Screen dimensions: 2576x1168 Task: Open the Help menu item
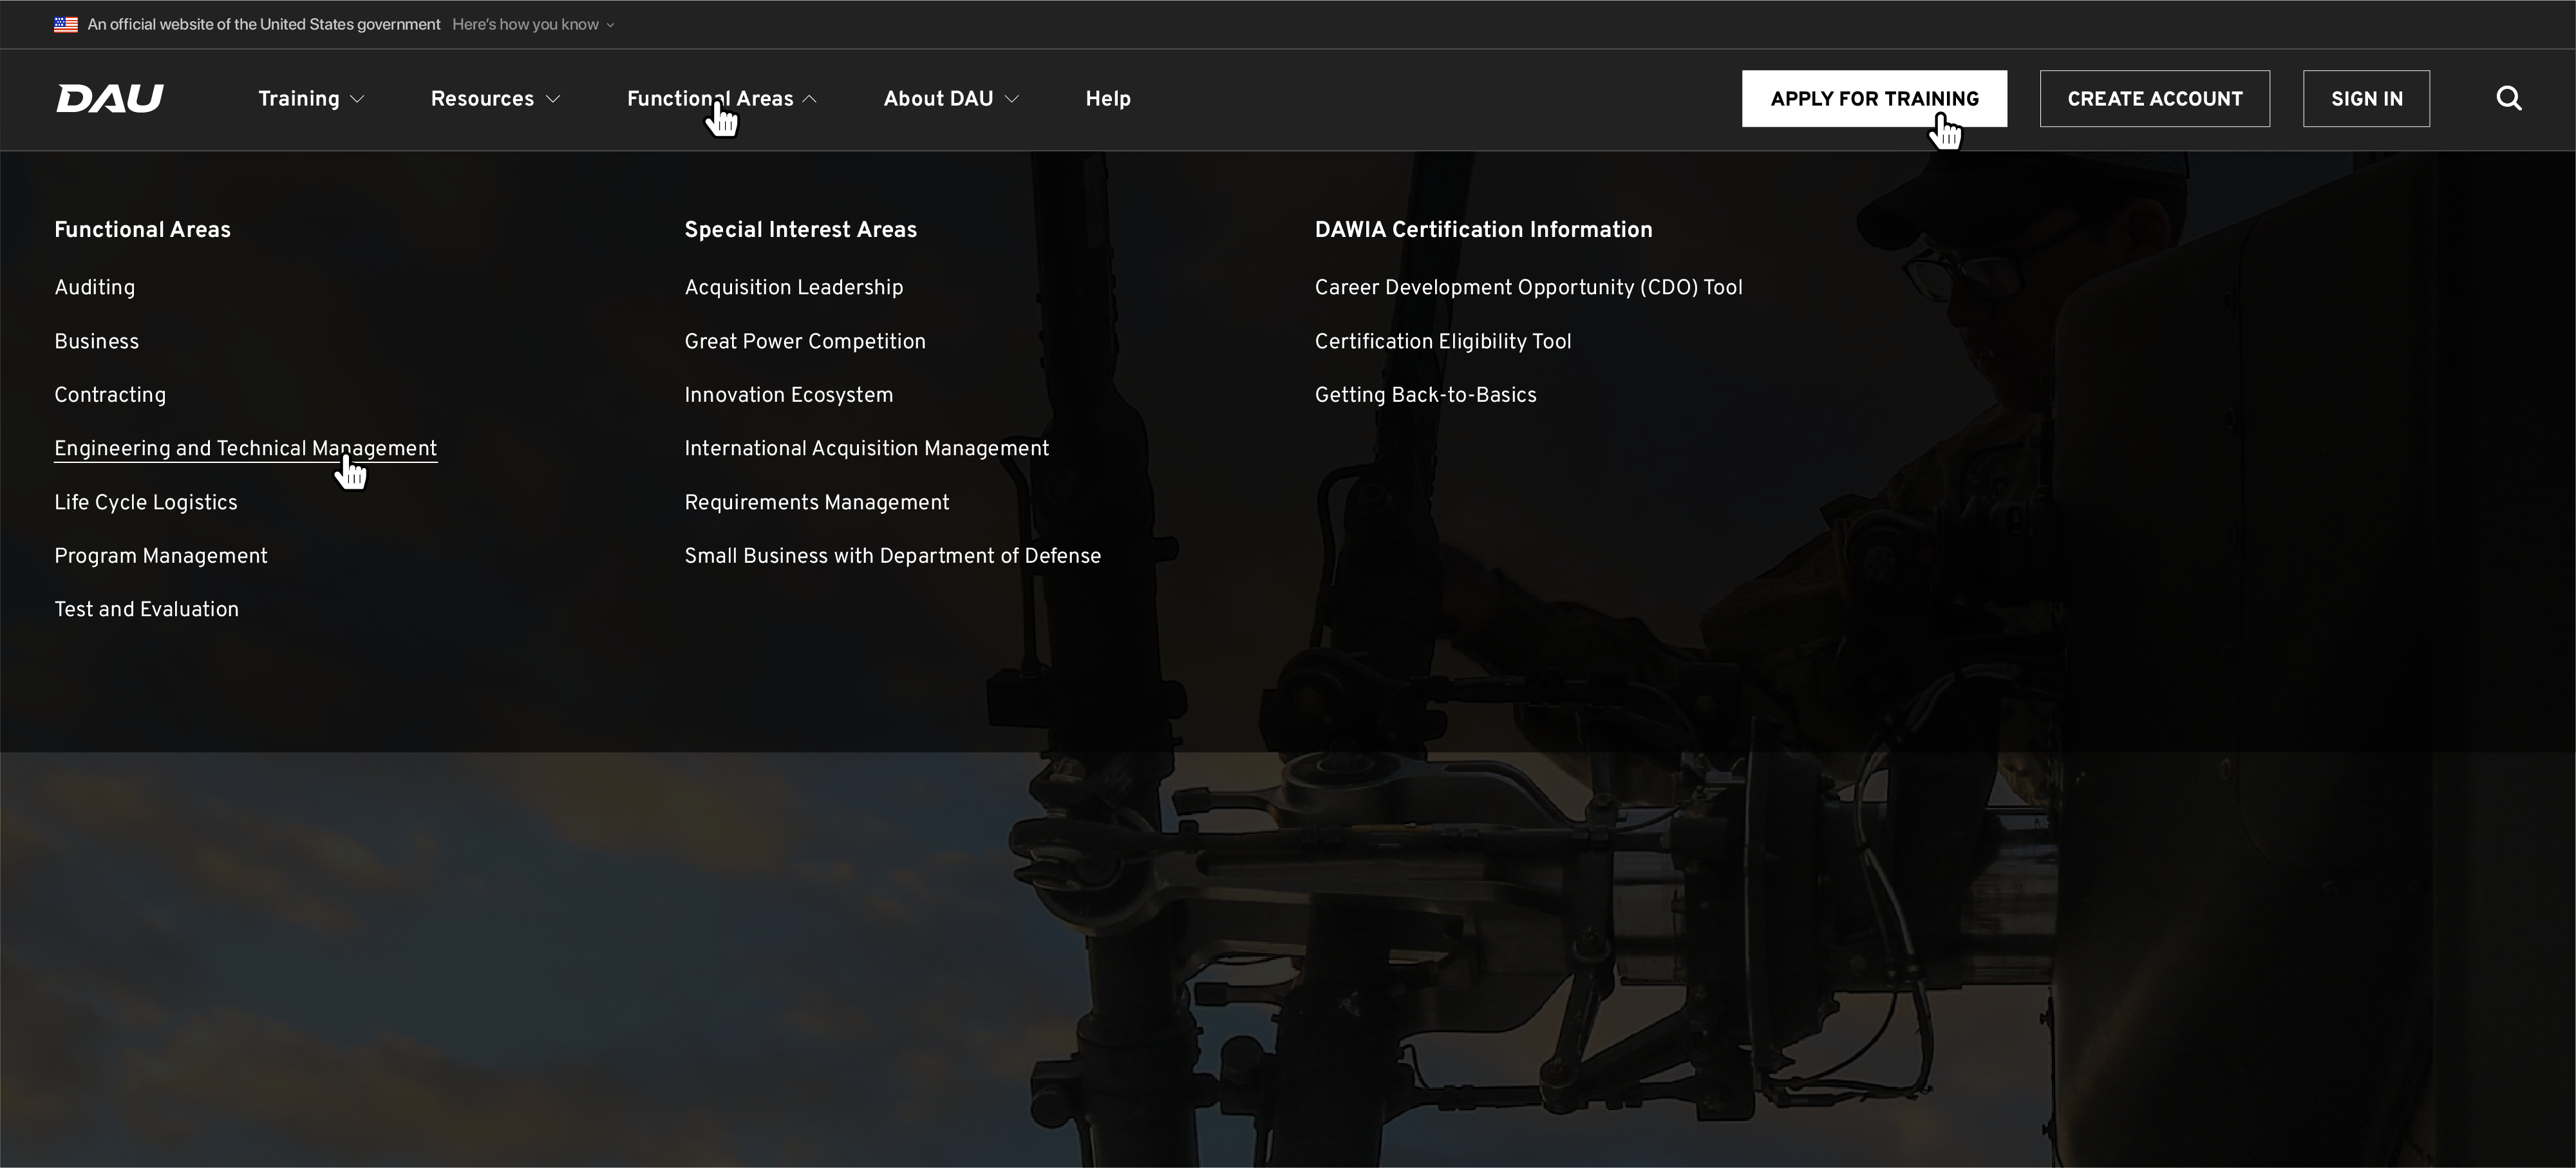coord(1108,98)
